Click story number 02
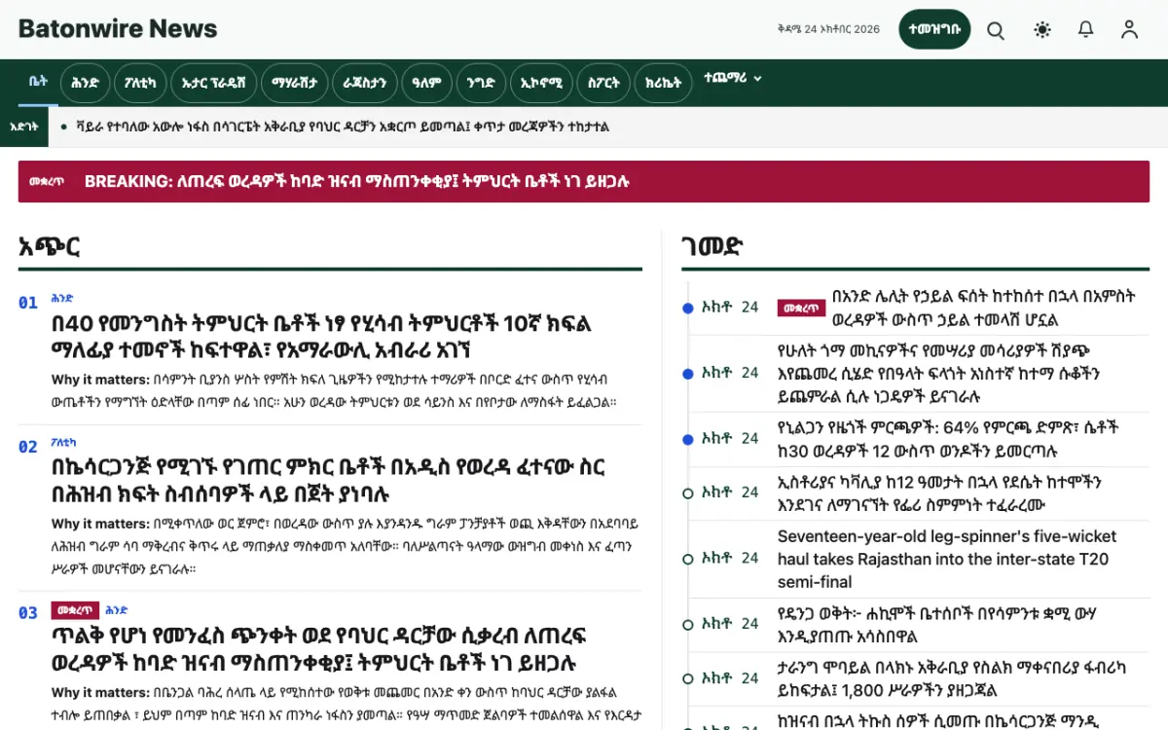 coord(28,447)
